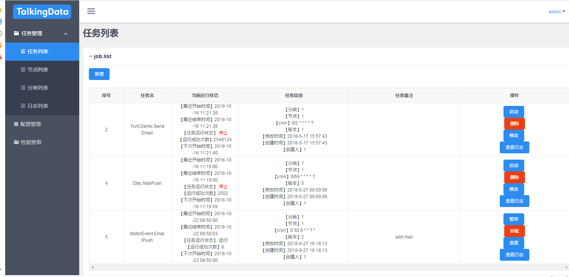Viewport: 569px width, 277px height.
Task: Expand the 性能查看 menu
Action: pyautogui.click(x=42, y=142)
